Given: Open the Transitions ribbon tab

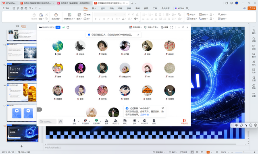Looking at the screenshot, I should (x=112, y=8).
